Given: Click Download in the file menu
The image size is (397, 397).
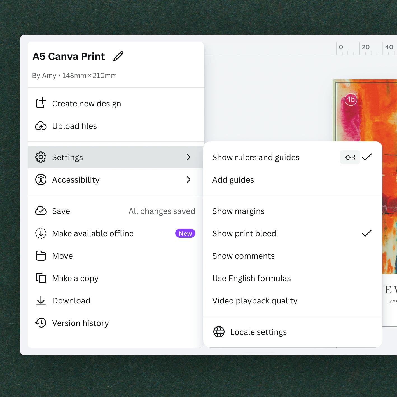Looking at the screenshot, I should point(71,301).
